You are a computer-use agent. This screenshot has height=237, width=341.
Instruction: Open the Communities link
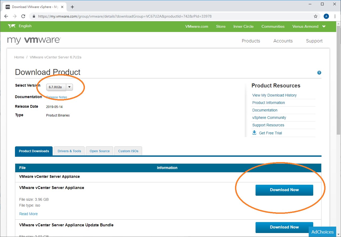coord(273,26)
